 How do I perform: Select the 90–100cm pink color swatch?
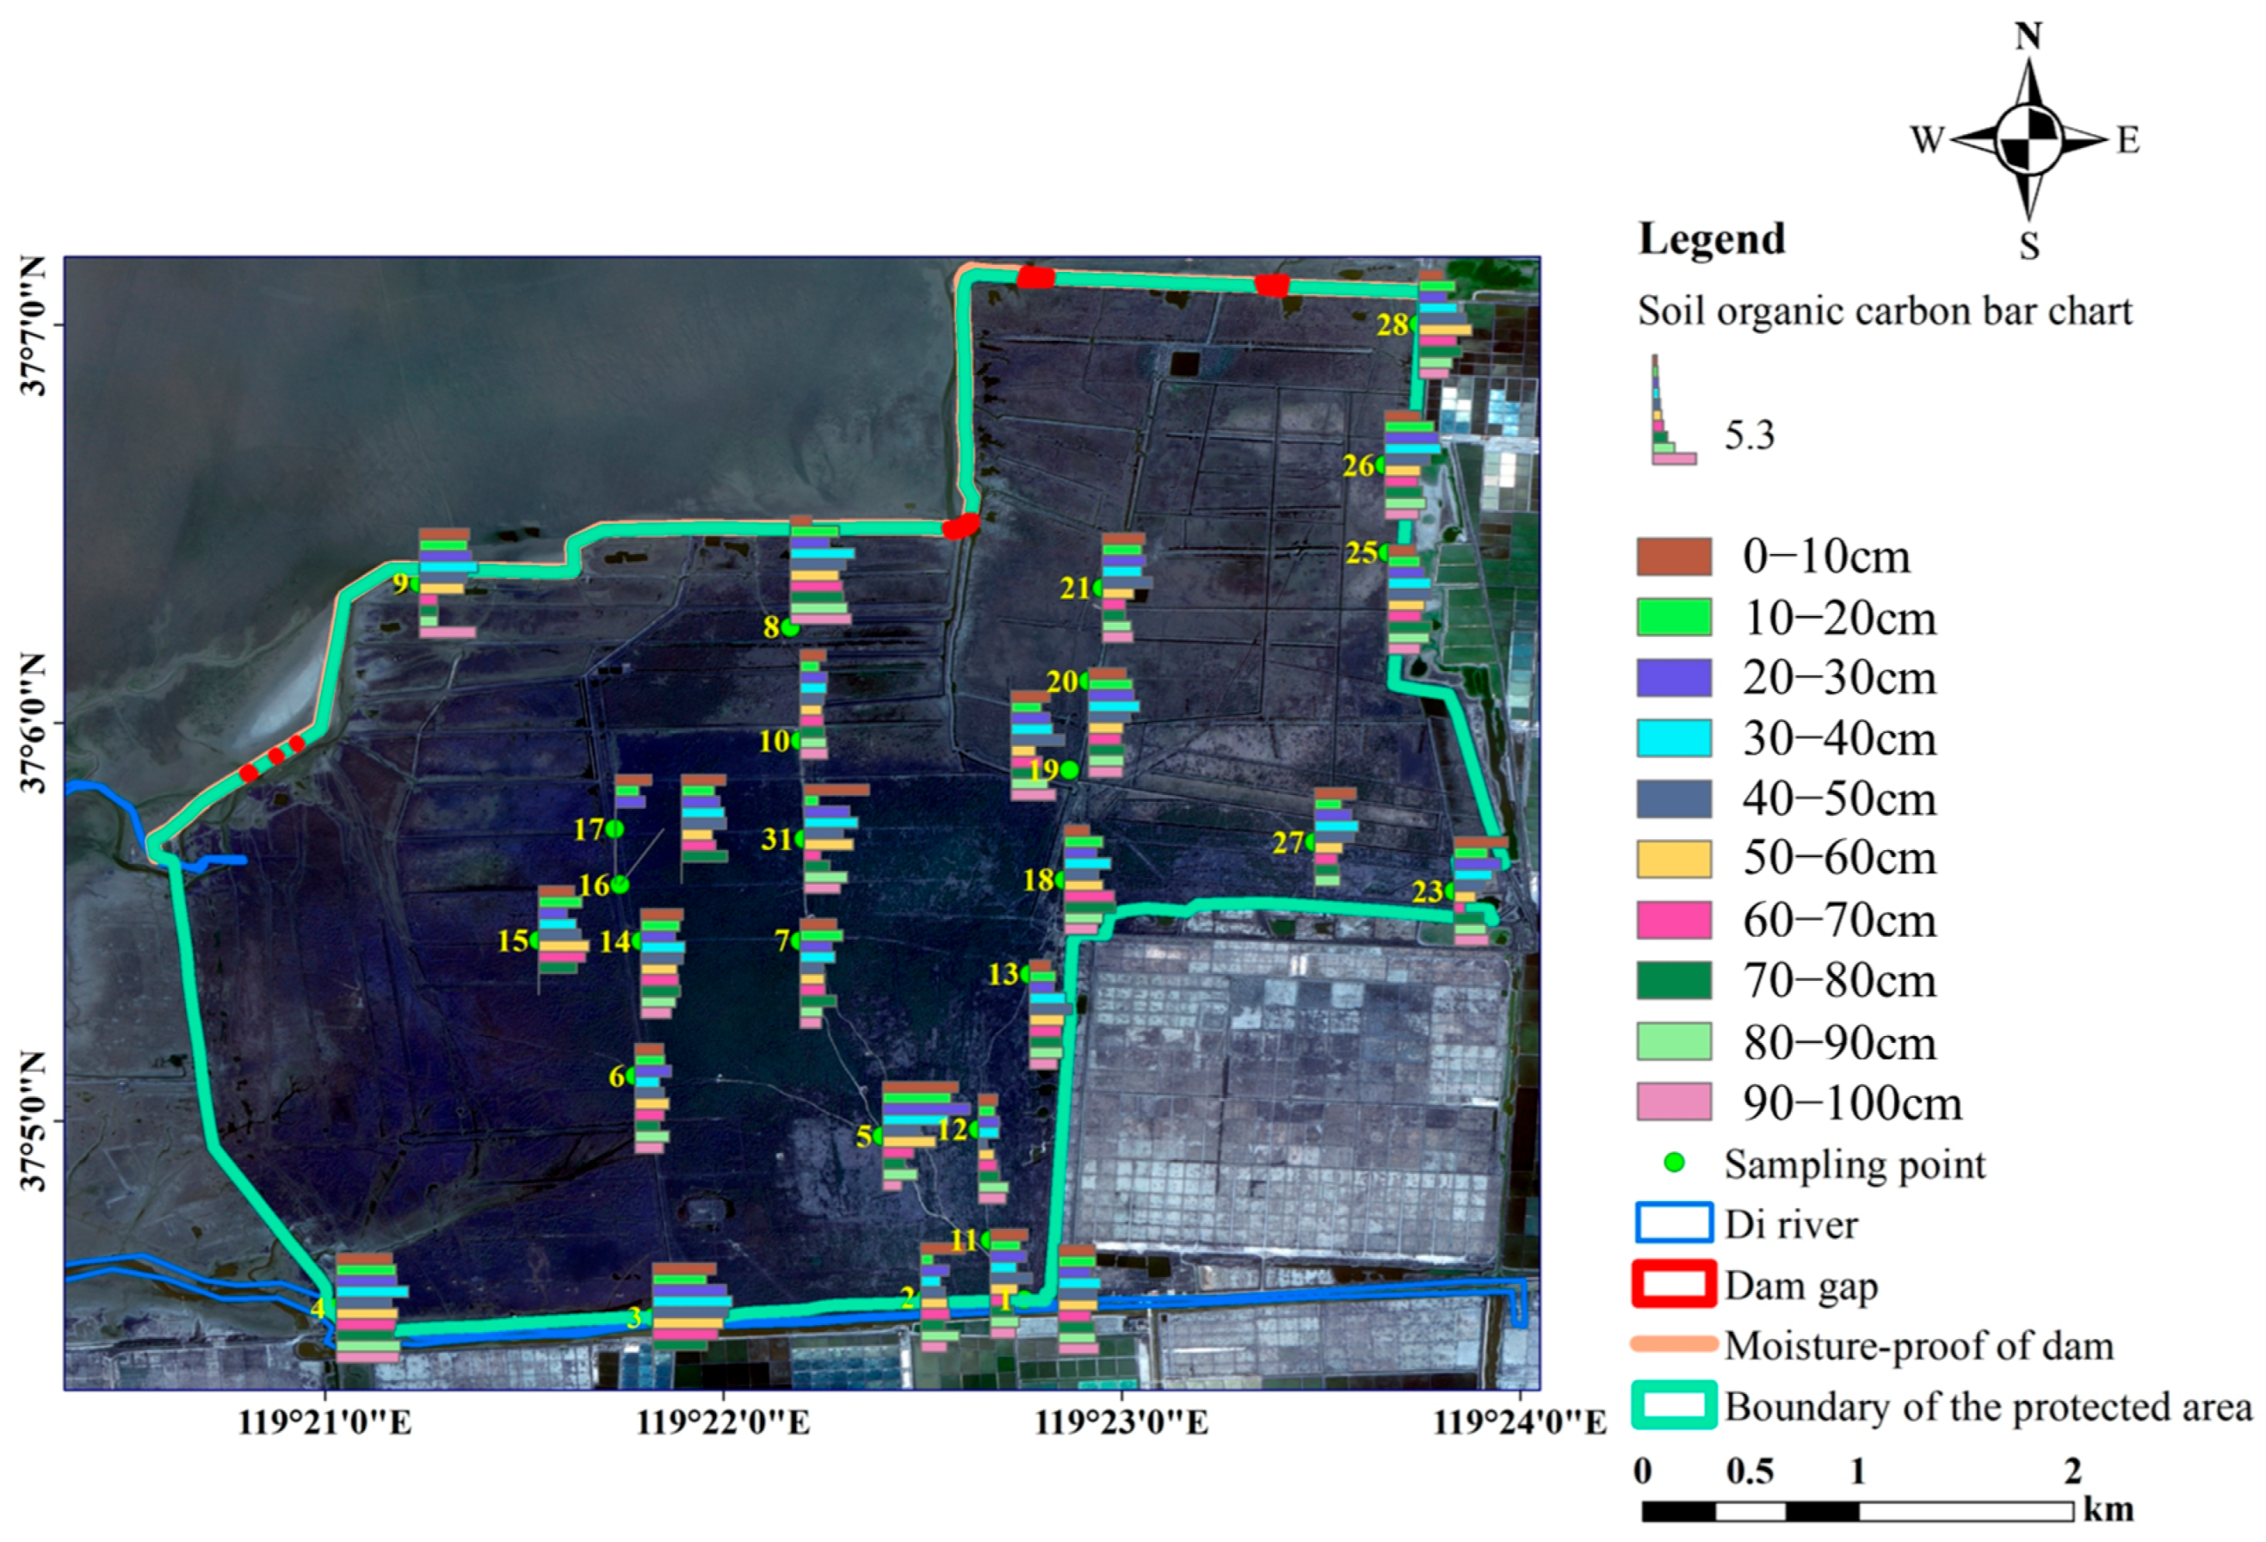[1674, 1101]
